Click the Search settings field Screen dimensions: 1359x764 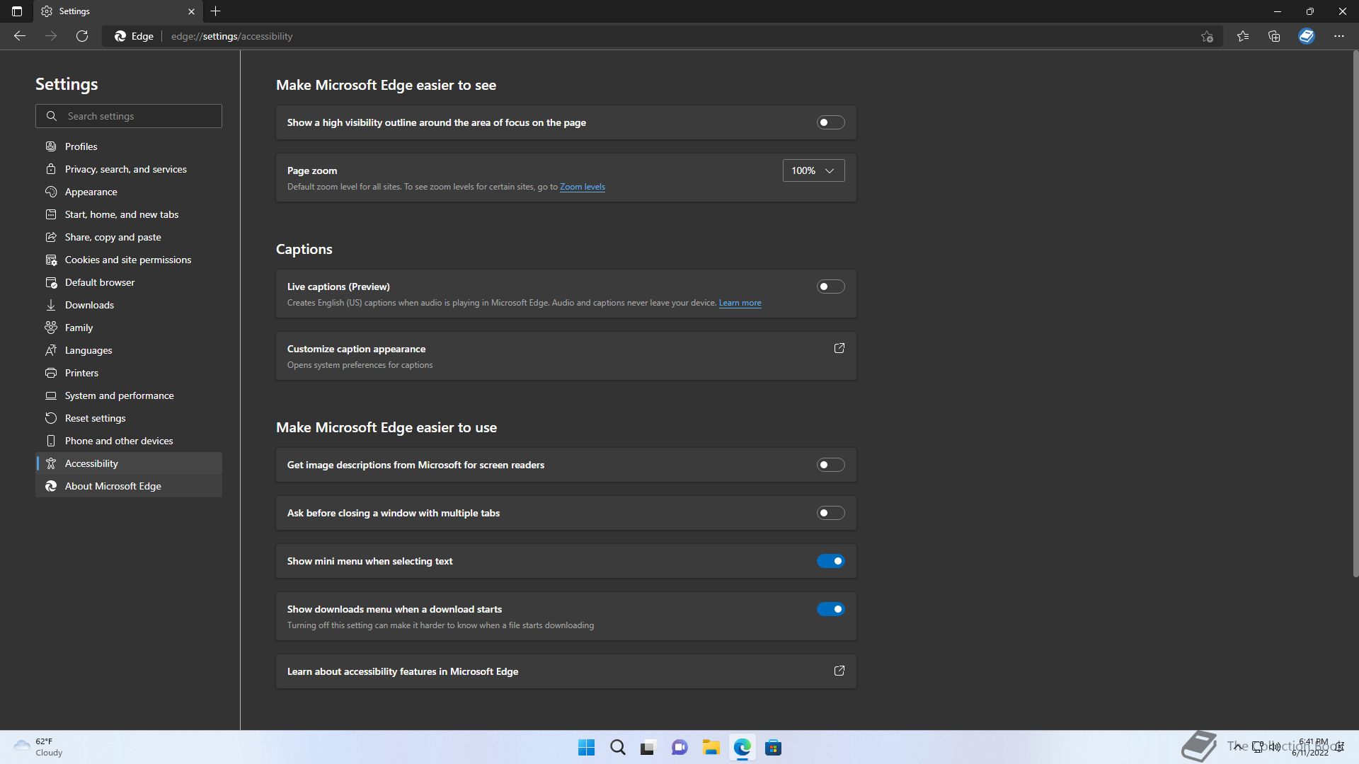click(129, 116)
